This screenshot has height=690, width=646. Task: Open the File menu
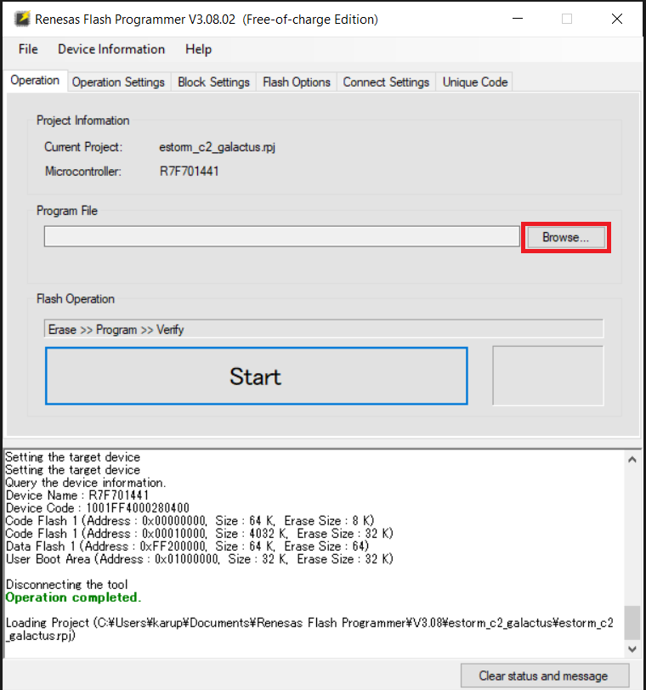(x=28, y=49)
